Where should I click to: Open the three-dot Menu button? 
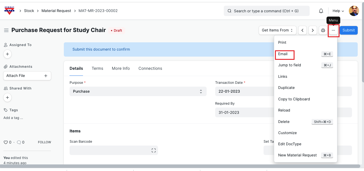(x=333, y=30)
